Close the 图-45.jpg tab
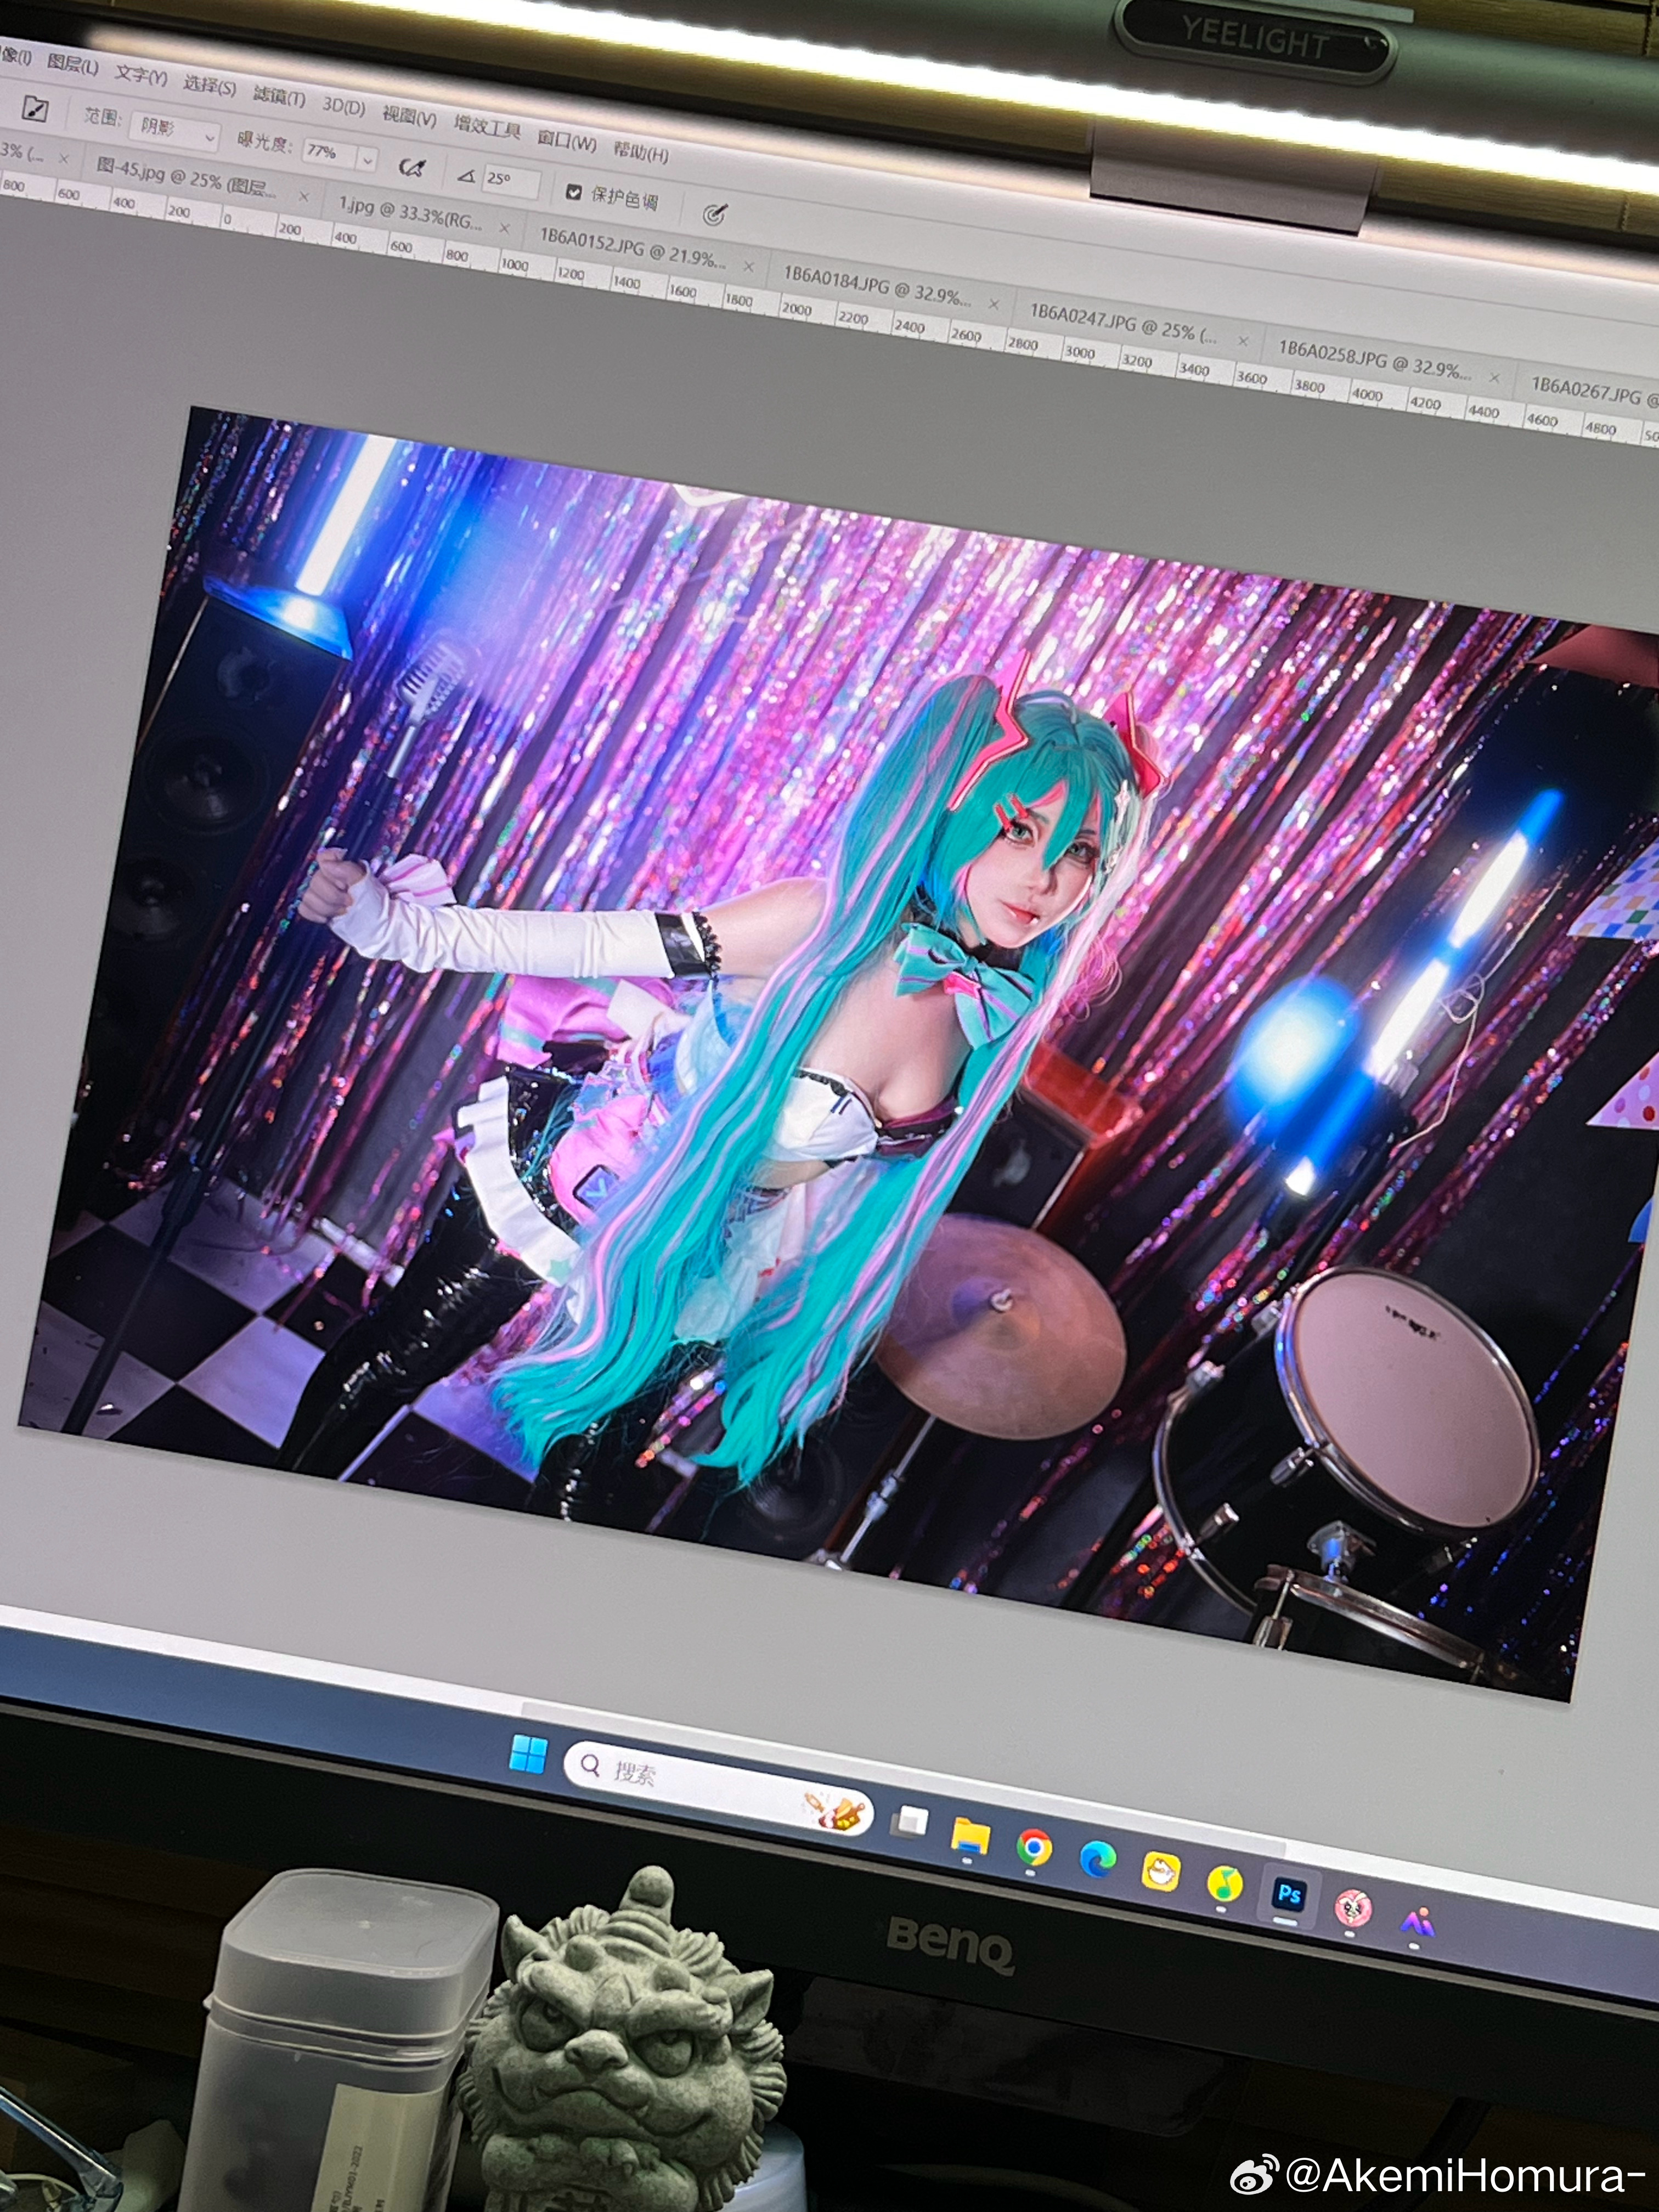 pos(305,197)
